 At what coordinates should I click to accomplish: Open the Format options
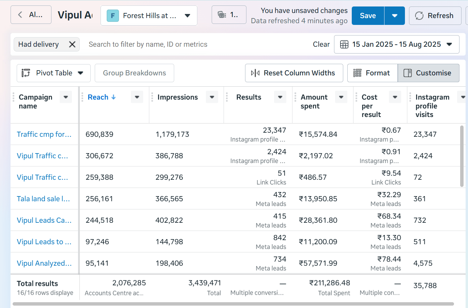pos(372,73)
